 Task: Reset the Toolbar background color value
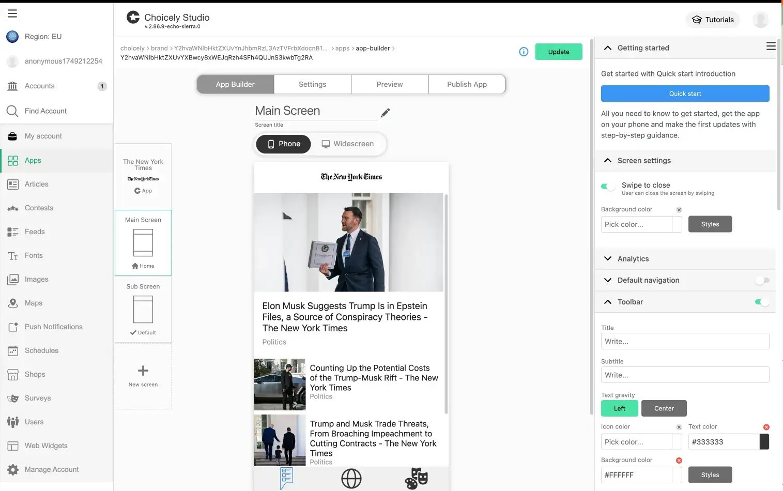tap(679, 461)
